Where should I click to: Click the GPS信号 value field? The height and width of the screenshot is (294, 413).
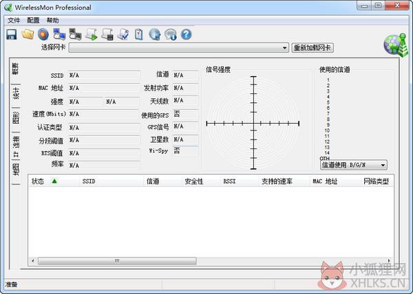[x=185, y=126]
